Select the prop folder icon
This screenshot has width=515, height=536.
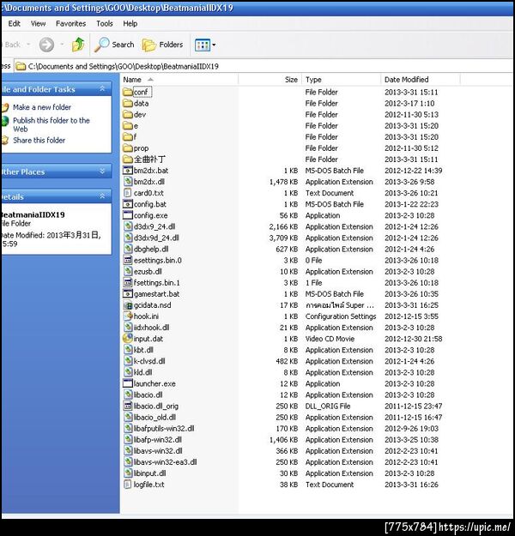(128, 148)
